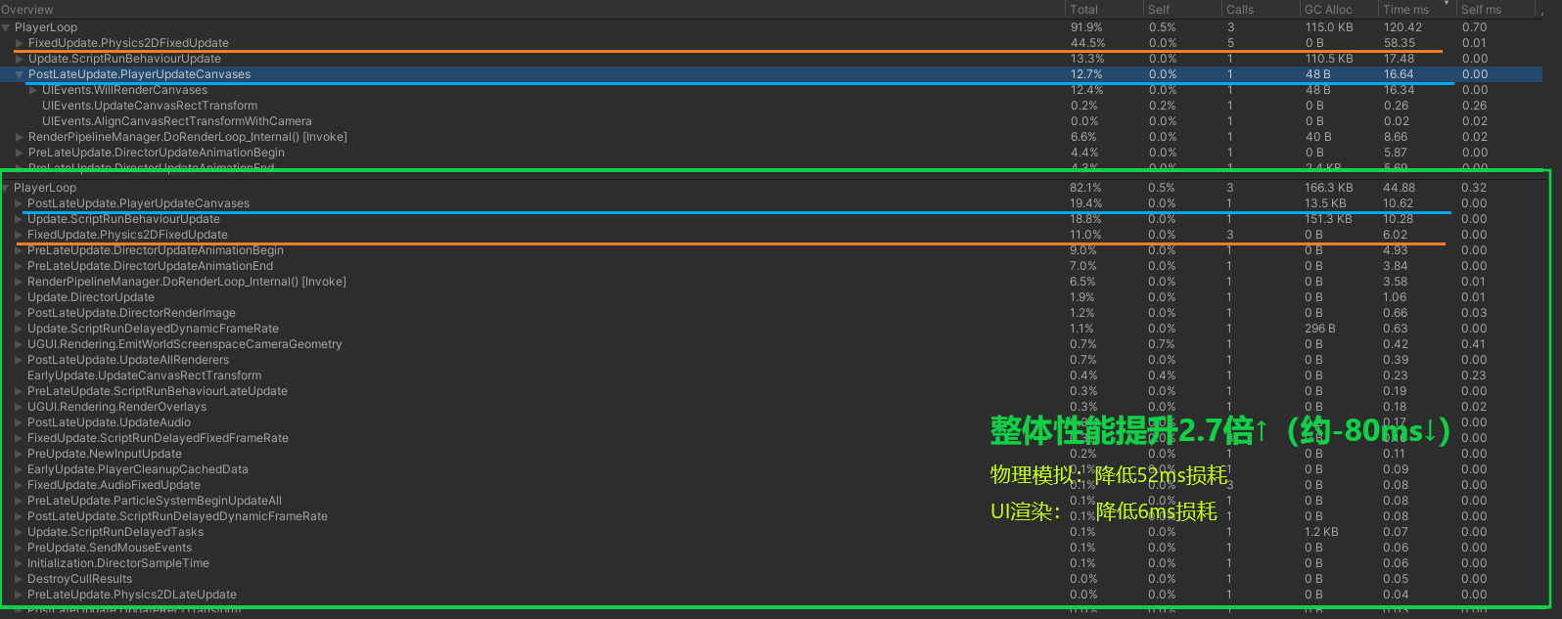Select PreLateUpdate.DirectorUpdateAnimationBegin in the lower capture
Image resolution: width=1562 pixels, height=619 pixels.
coord(771,250)
